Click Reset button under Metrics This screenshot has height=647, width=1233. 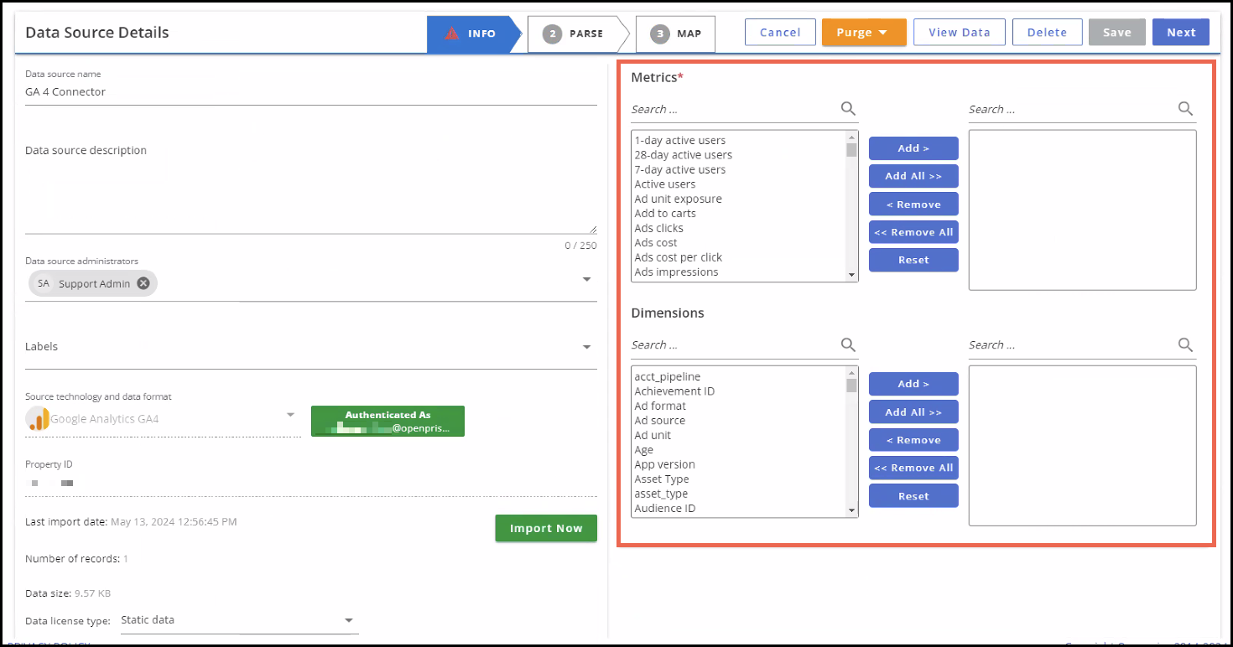913,260
